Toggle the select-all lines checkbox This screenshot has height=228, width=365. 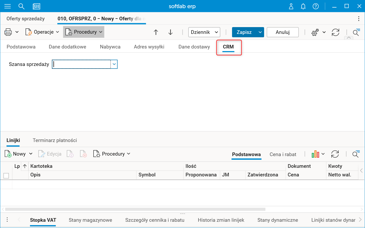click(6, 176)
